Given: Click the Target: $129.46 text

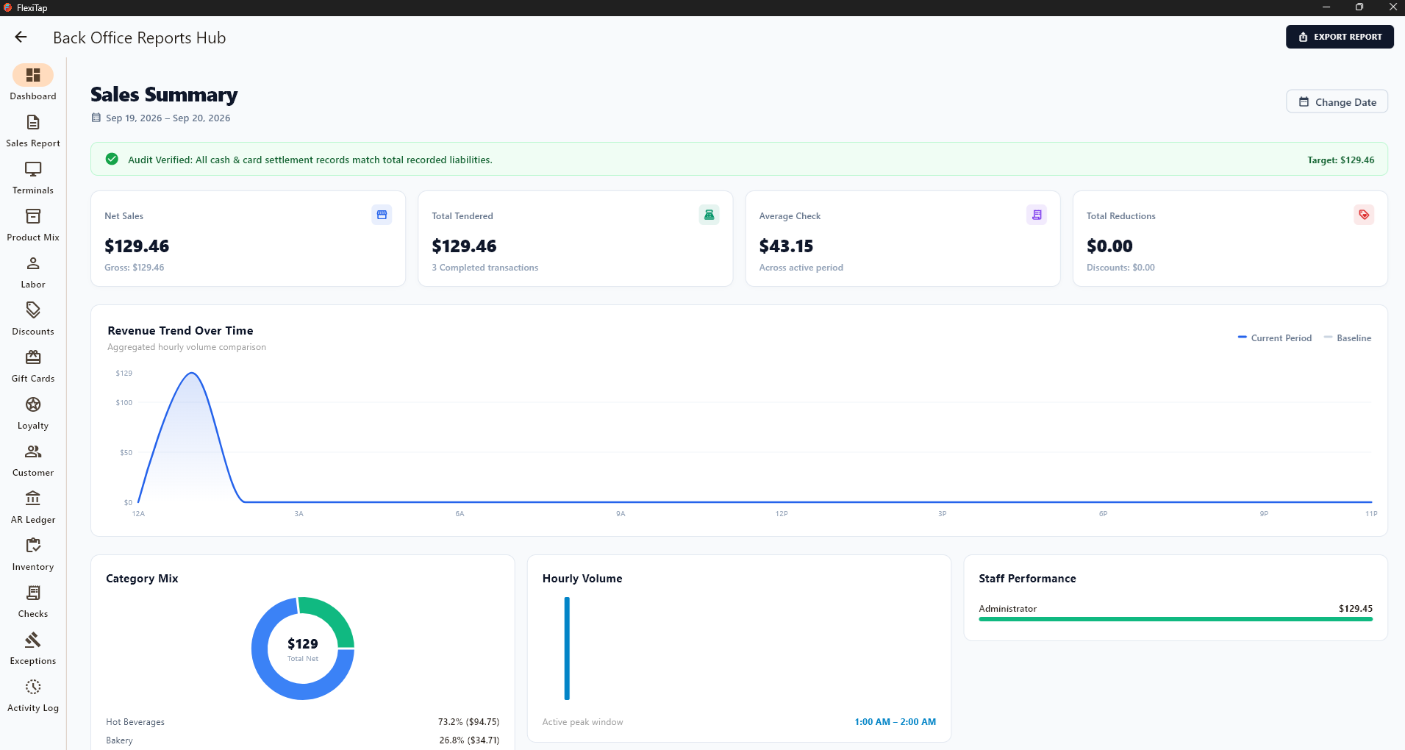Looking at the screenshot, I should [x=1340, y=160].
